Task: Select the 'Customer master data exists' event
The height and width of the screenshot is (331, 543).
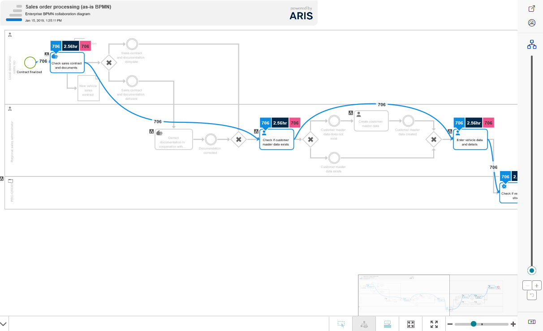Action: pyautogui.click(x=333, y=158)
